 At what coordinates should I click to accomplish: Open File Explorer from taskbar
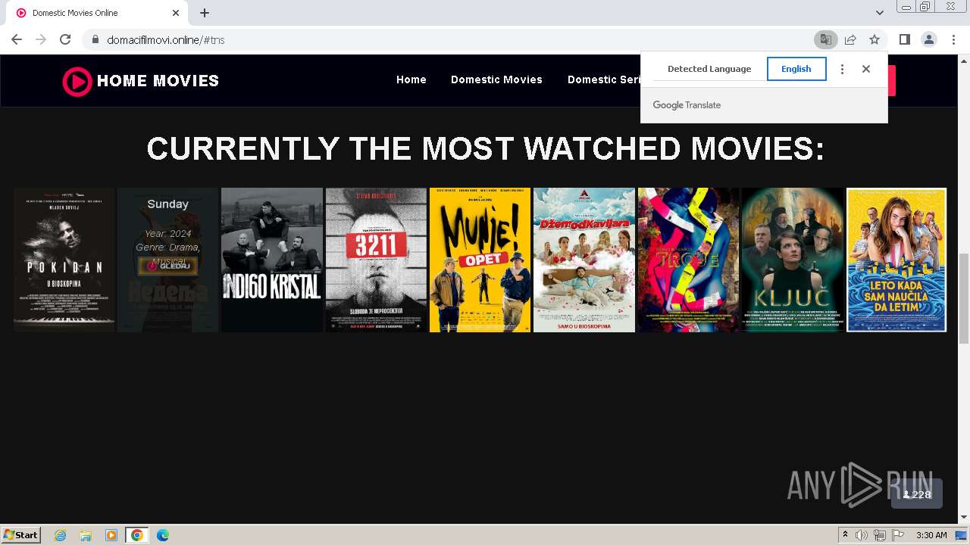coord(86,535)
